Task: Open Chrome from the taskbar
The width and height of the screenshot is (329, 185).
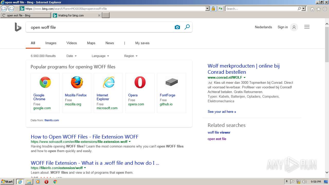Action: 55,182
